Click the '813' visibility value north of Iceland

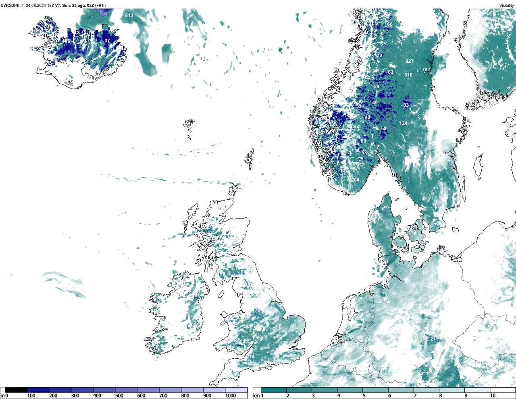pos(129,15)
